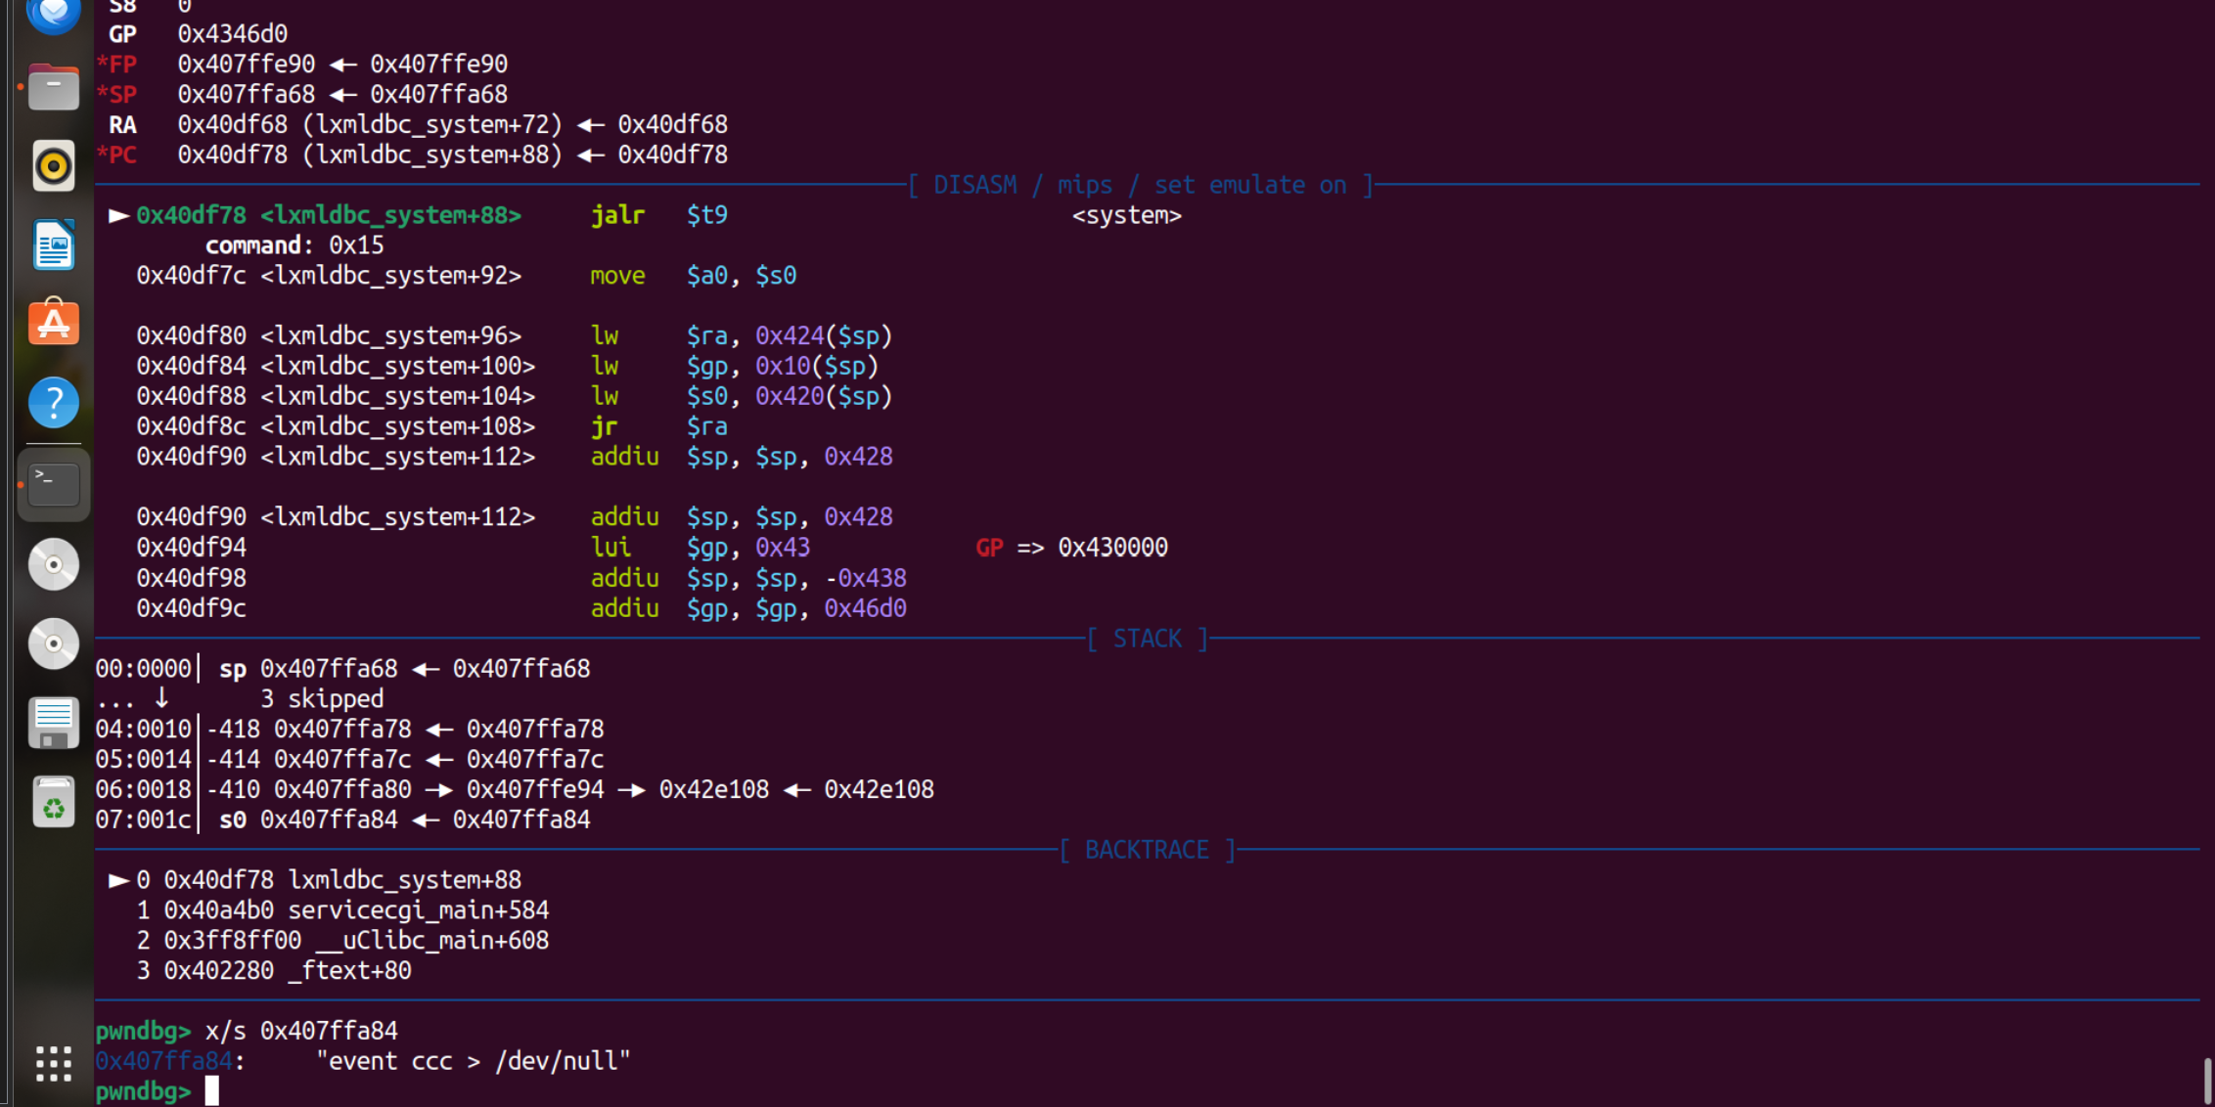Screen dimensions: 2215x1107
Task: Click the "event ccc > /dev/null" string output
Action: tap(473, 1061)
